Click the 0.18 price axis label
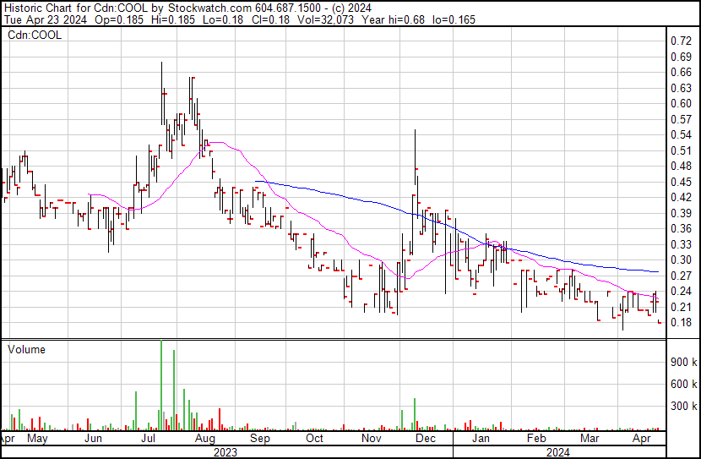 pyautogui.click(x=680, y=322)
